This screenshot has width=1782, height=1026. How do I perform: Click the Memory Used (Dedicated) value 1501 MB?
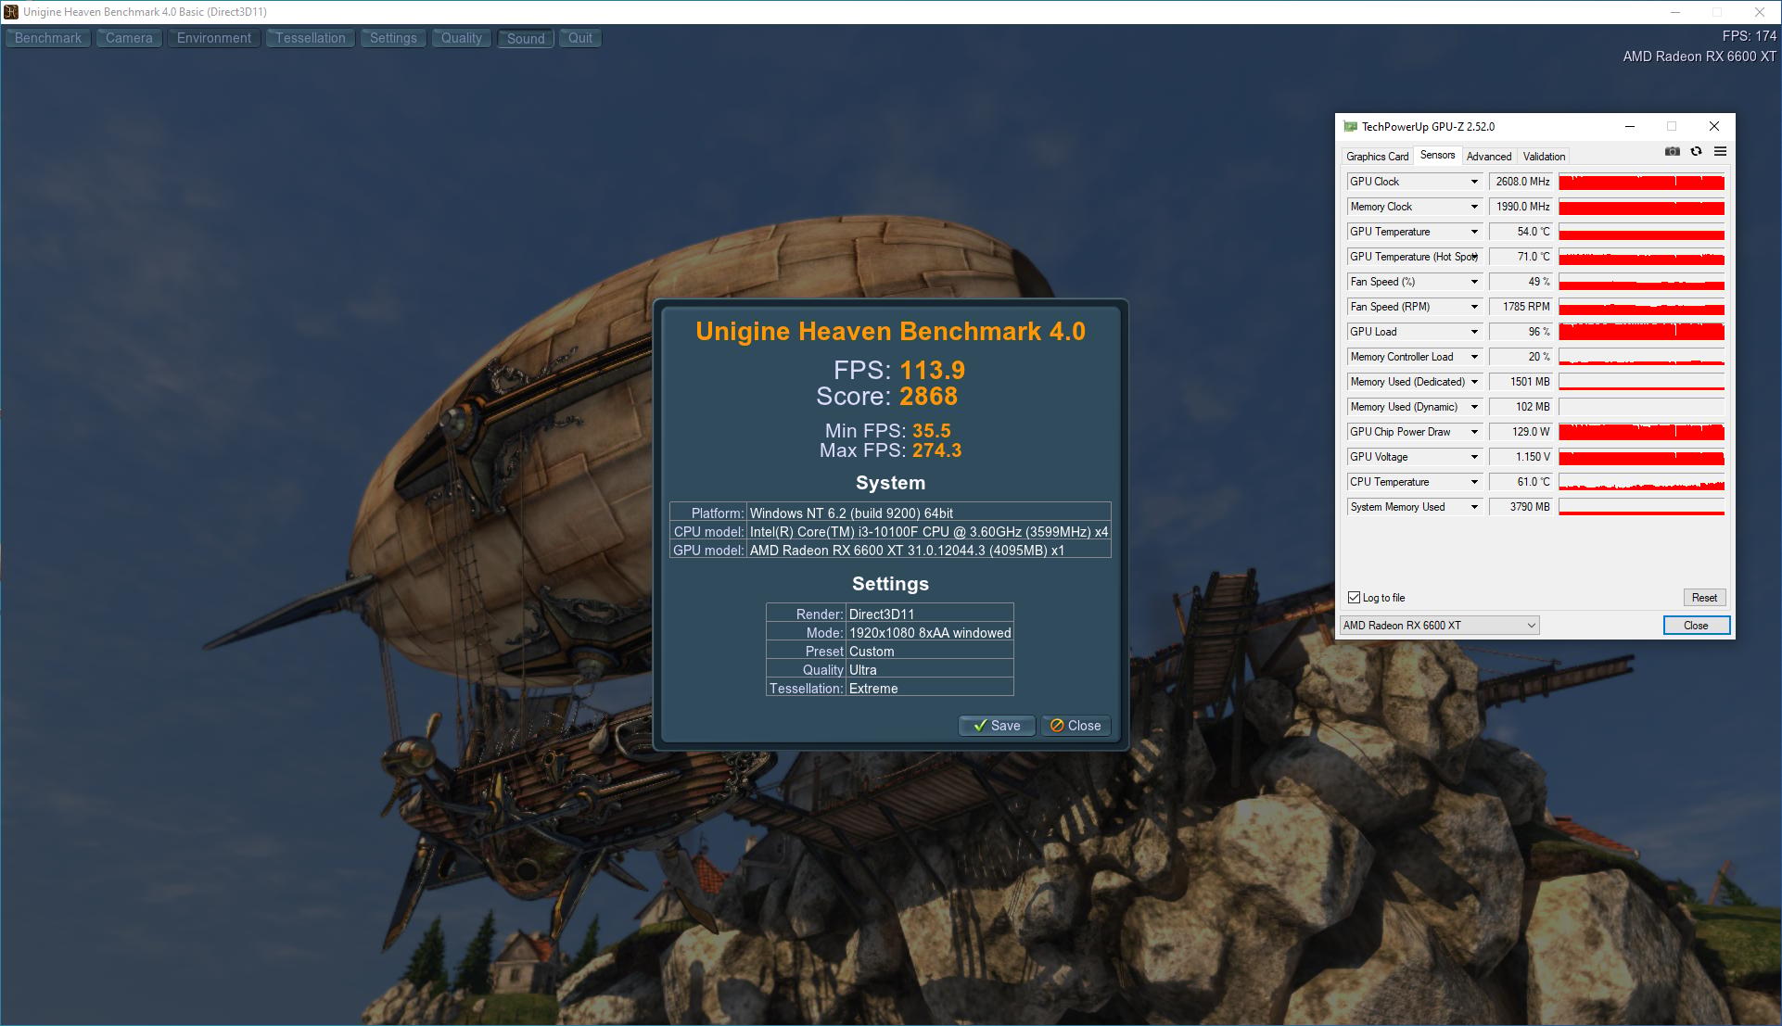click(1521, 382)
